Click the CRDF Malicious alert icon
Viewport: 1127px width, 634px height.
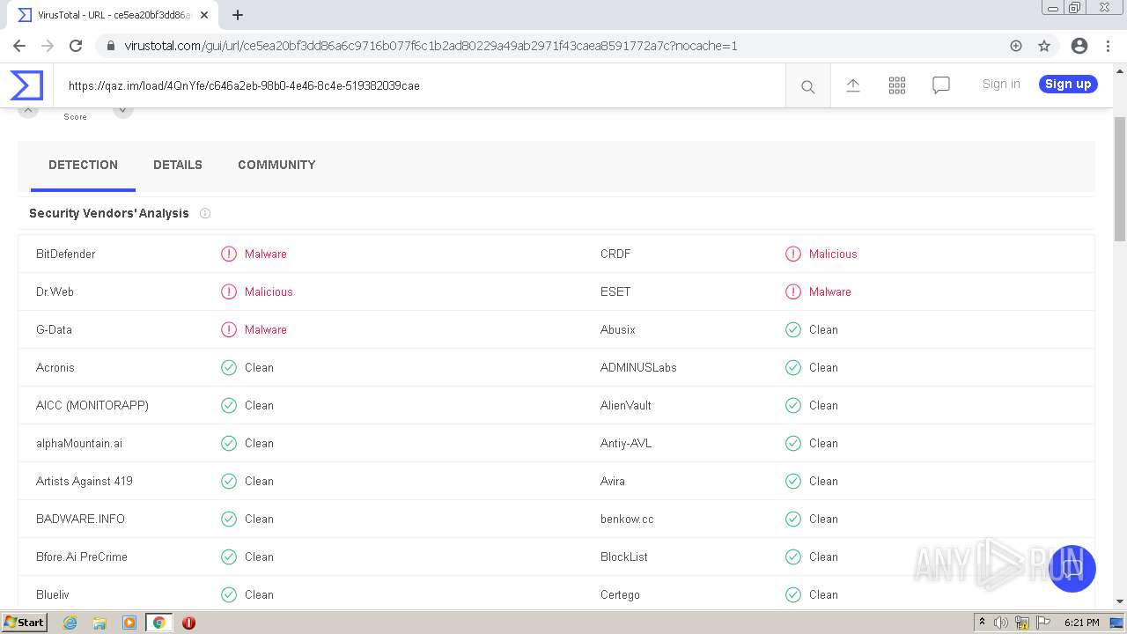(x=793, y=254)
